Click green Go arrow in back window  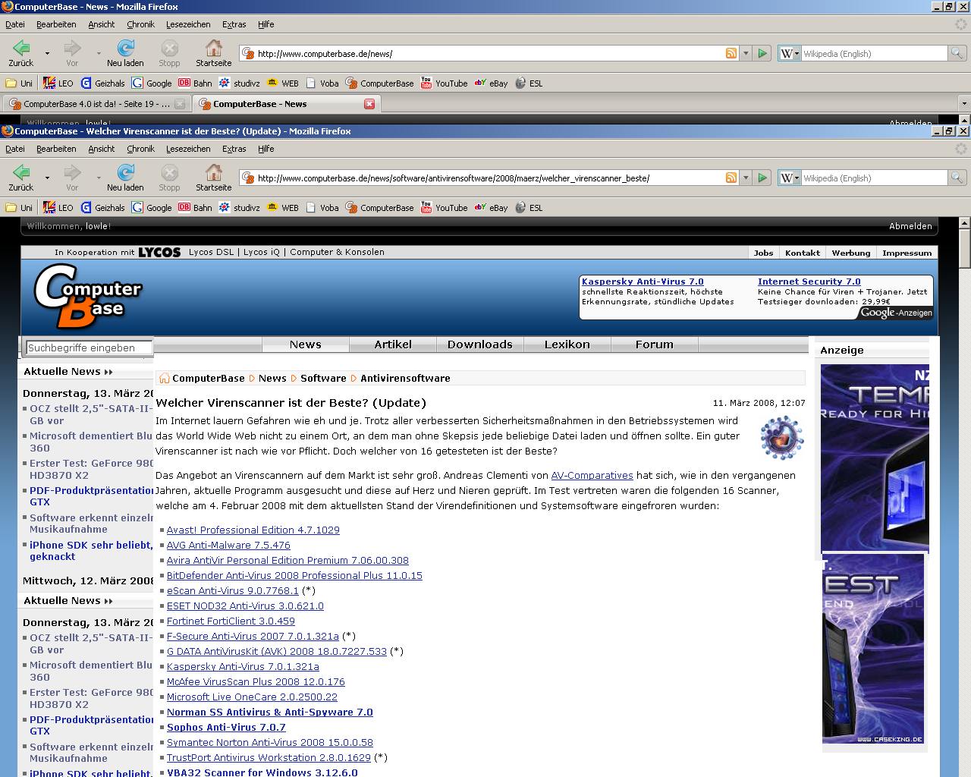[x=763, y=53]
